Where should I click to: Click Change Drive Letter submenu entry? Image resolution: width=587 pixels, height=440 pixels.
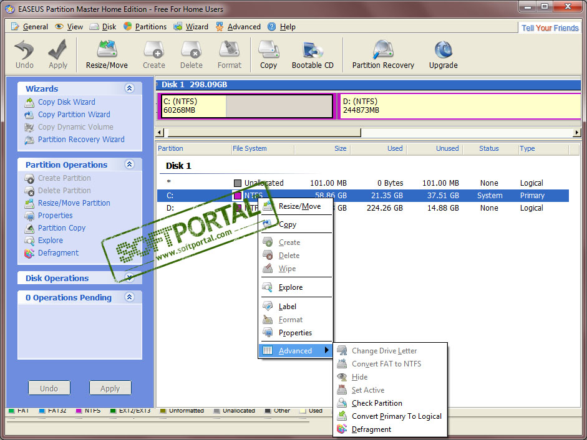[x=390, y=351]
